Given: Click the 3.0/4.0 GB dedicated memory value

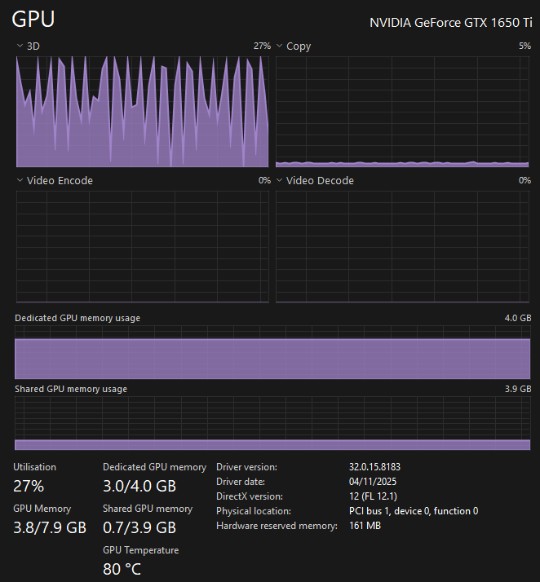Looking at the screenshot, I should click(x=139, y=487).
